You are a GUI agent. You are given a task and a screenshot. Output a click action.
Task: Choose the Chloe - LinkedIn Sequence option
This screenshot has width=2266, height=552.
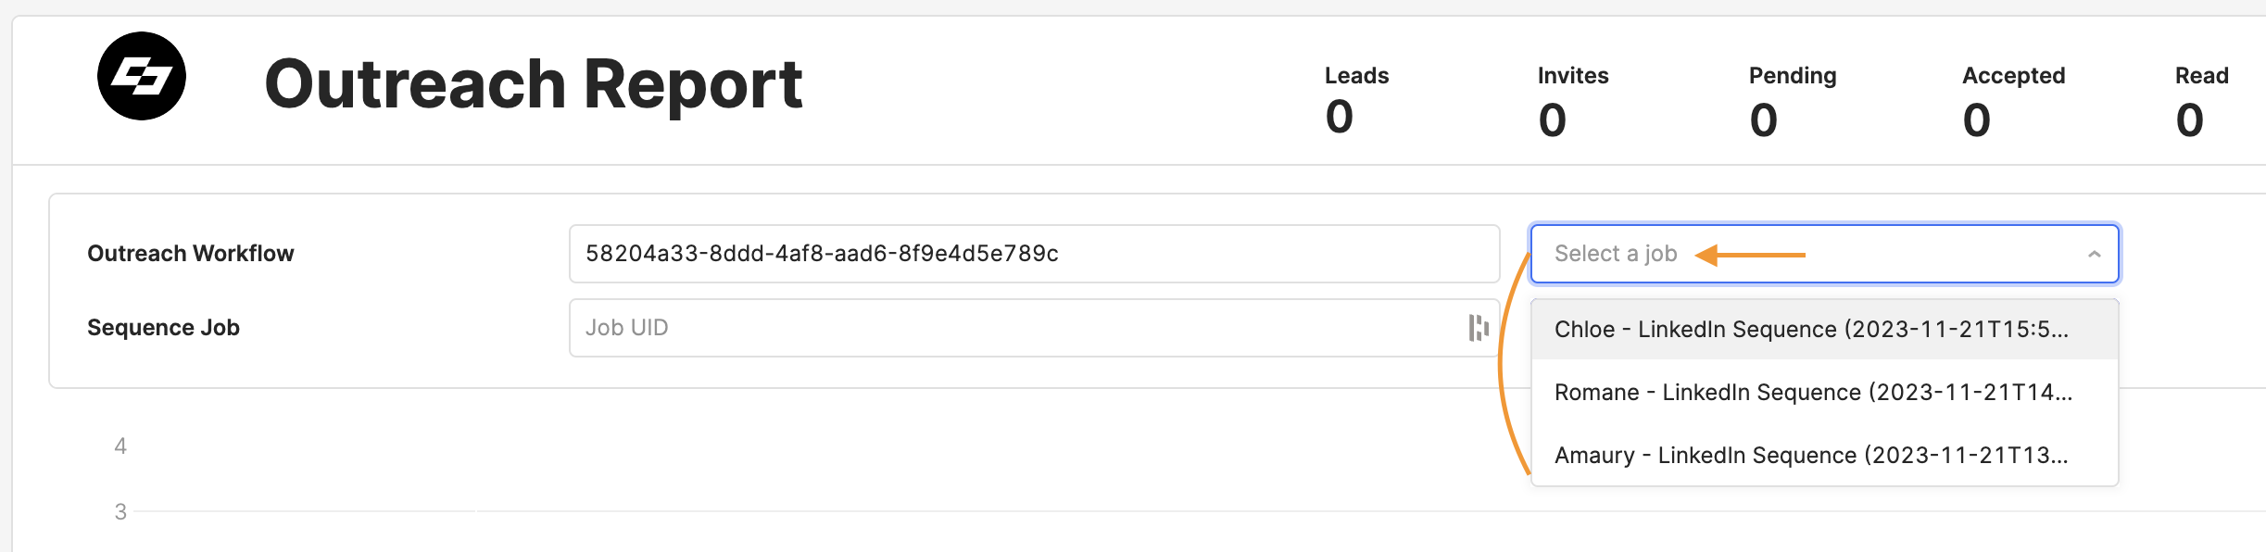point(1824,330)
